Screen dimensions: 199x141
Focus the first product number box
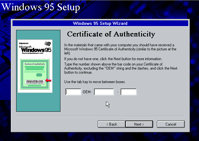[x=73, y=92]
